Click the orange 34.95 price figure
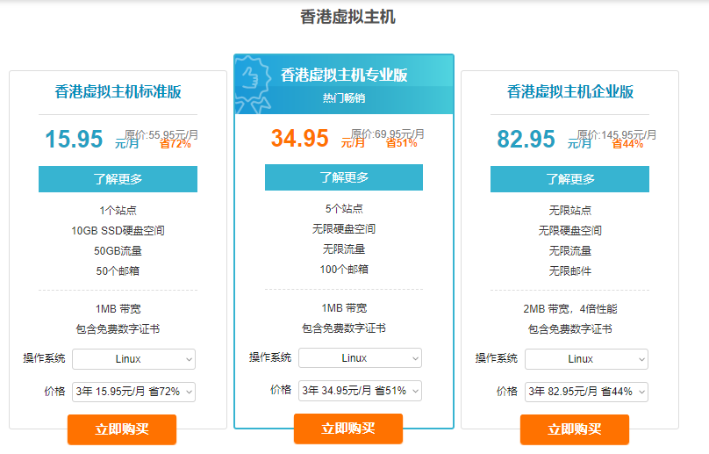The height and width of the screenshot is (454, 709). tap(300, 138)
